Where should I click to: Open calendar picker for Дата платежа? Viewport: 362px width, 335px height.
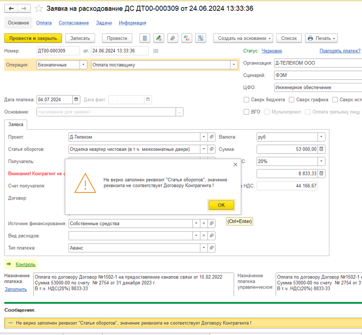pyautogui.click(x=76, y=100)
